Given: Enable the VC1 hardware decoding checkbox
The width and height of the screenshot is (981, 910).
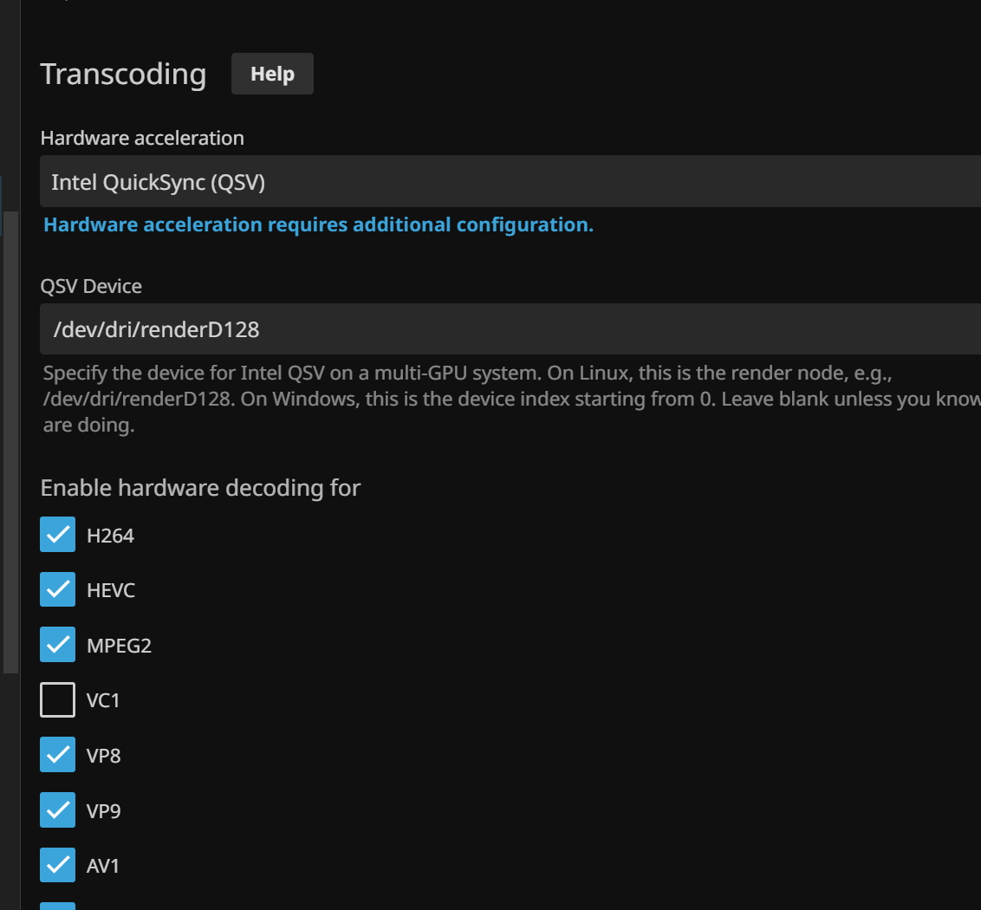Looking at the screenshot, I should coord(58,699).
